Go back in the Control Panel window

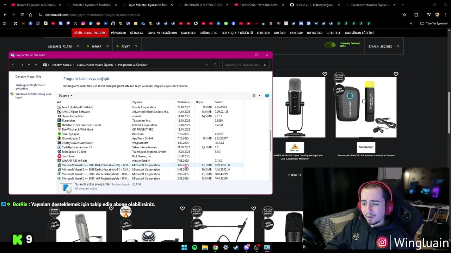tap(13, 65)
